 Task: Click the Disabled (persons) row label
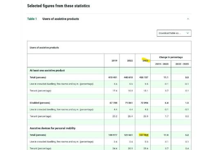(40, 103)
